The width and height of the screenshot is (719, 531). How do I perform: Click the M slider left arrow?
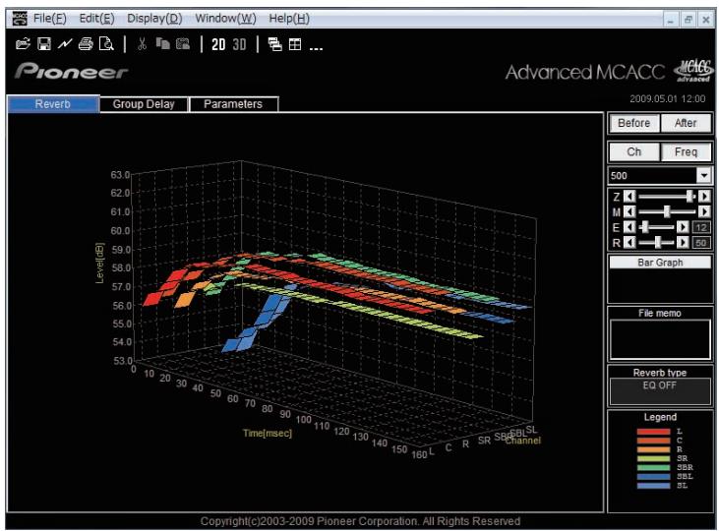point(630,211)
